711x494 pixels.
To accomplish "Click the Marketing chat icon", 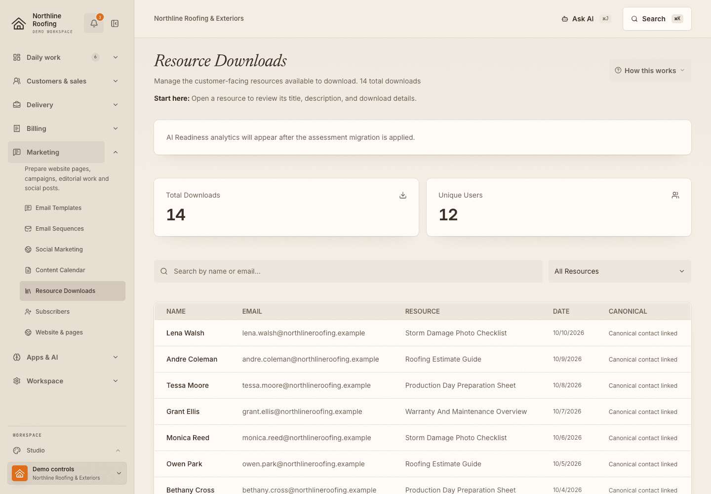I will (17, 152).
